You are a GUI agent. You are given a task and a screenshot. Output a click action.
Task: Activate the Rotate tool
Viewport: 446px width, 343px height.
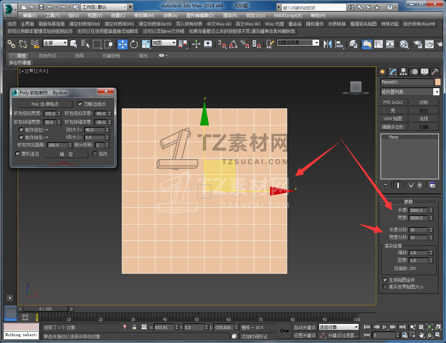tap(134, 44)
